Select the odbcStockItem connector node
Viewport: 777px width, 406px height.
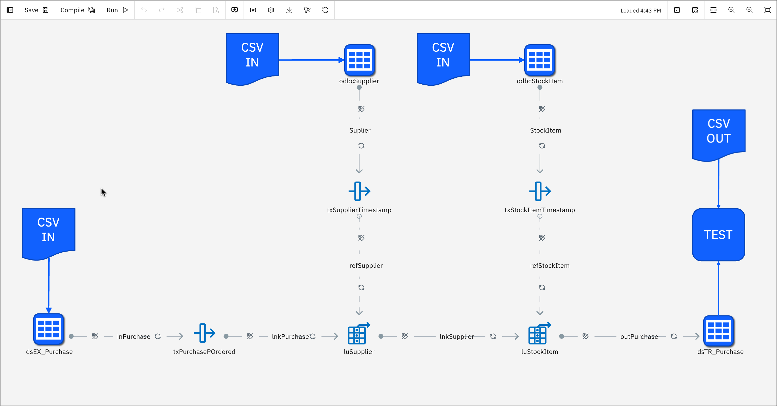[540, 60]
